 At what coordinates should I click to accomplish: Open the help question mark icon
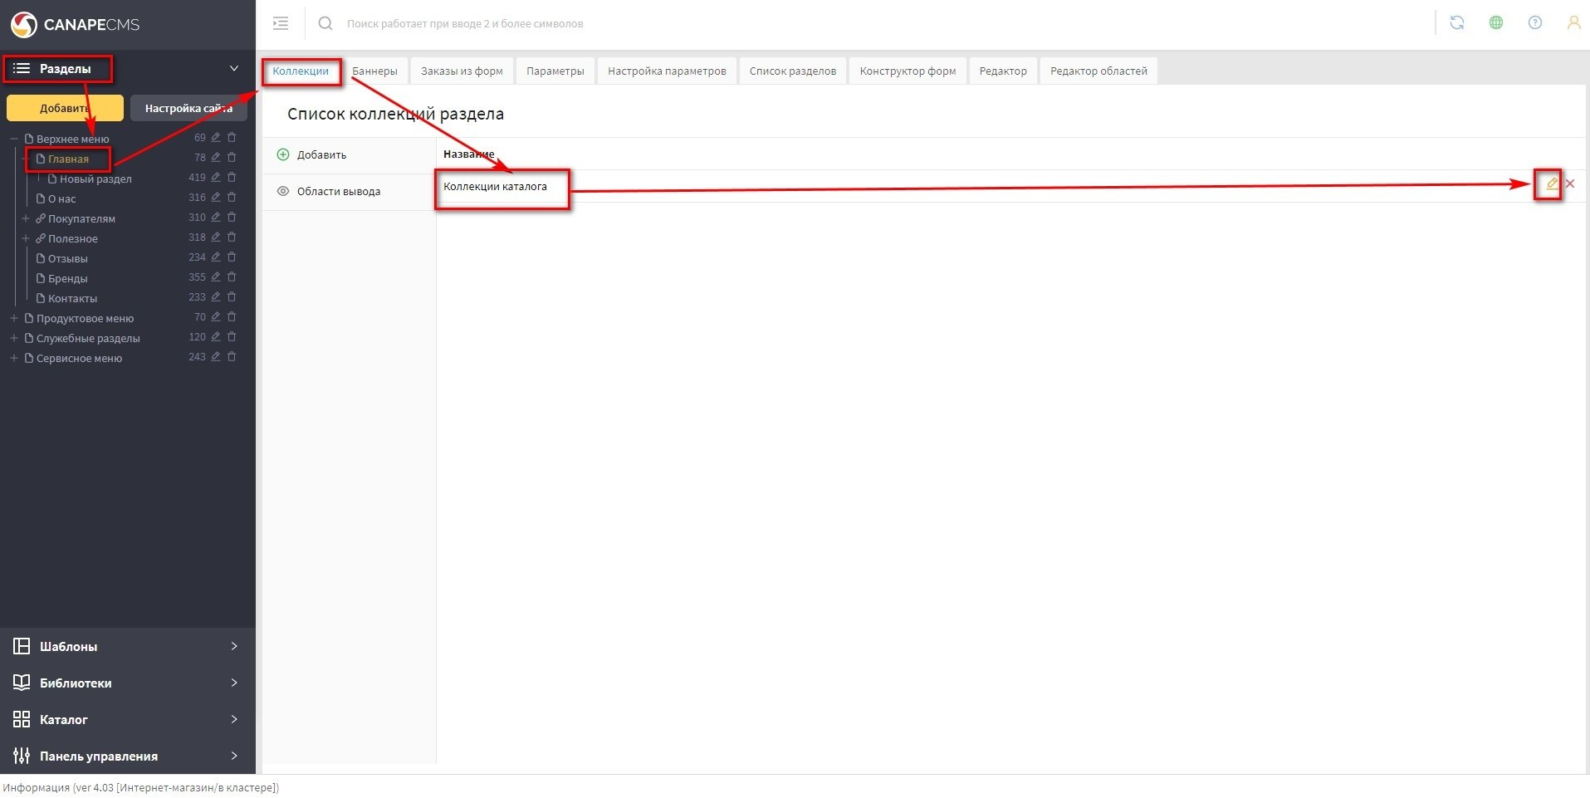[x=1534, y=23]
